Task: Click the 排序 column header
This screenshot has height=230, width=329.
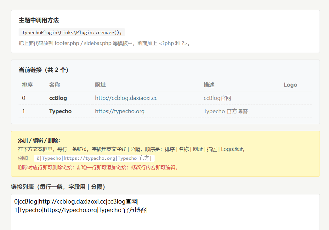Action: coord(27,85)
